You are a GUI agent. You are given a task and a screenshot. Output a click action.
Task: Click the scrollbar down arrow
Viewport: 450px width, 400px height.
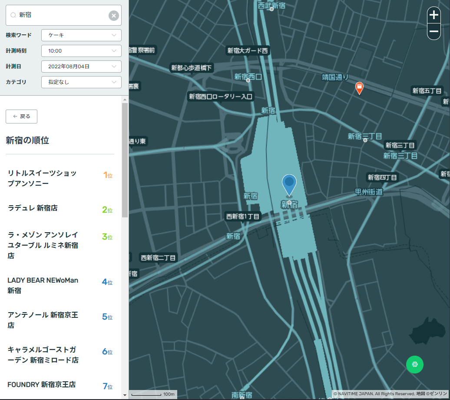(x=125, y=395)
